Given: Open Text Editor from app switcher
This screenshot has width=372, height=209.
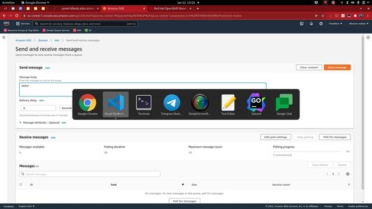Looking at the screenshot, I should 228,105.
